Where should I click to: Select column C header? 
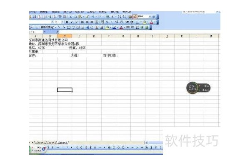(65, 36)
